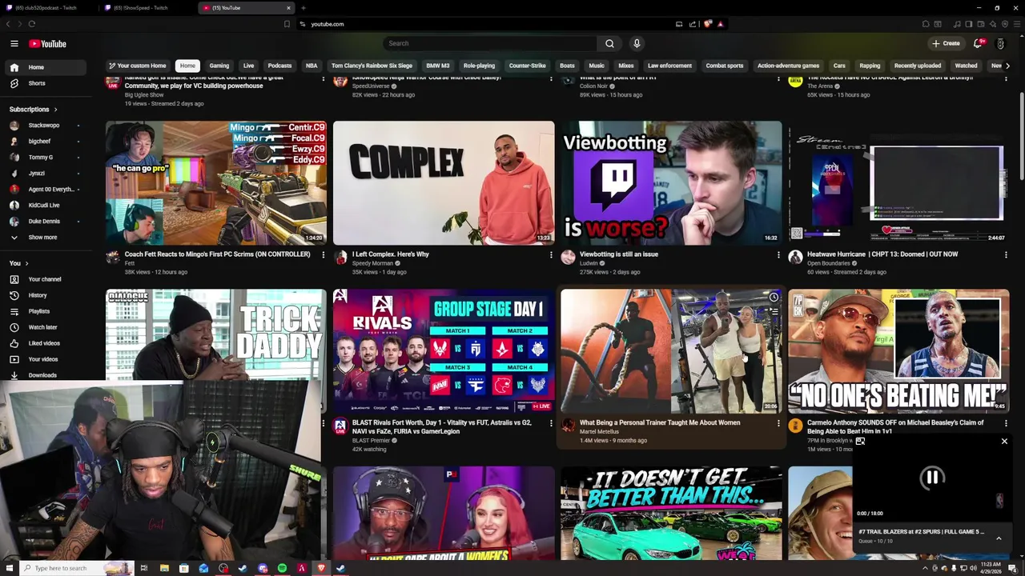This screenshot has width=1025, height=576.
Task: Select the Tom Clancy's Rainbow Six Siege chip
Action: pos(372,66)
